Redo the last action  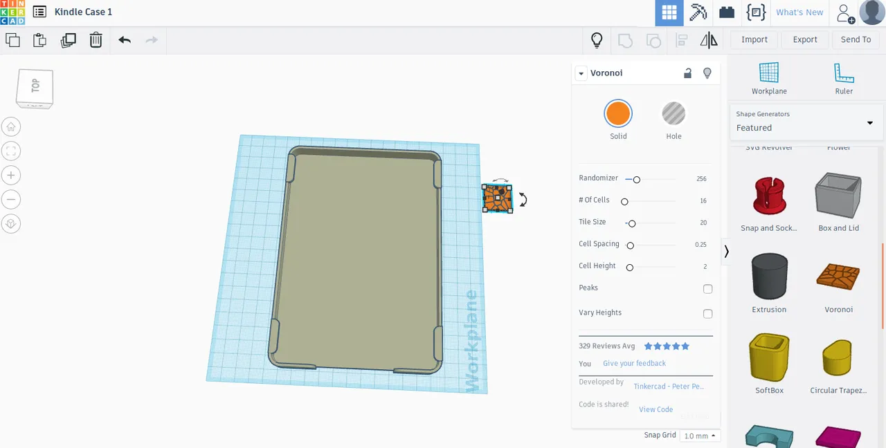[x=152, y=39]
